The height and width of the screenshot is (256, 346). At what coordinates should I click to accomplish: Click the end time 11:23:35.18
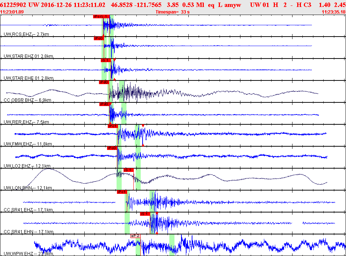tap(334, 12)
